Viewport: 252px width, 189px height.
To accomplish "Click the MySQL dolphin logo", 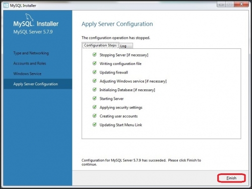I will coord(29,17).
